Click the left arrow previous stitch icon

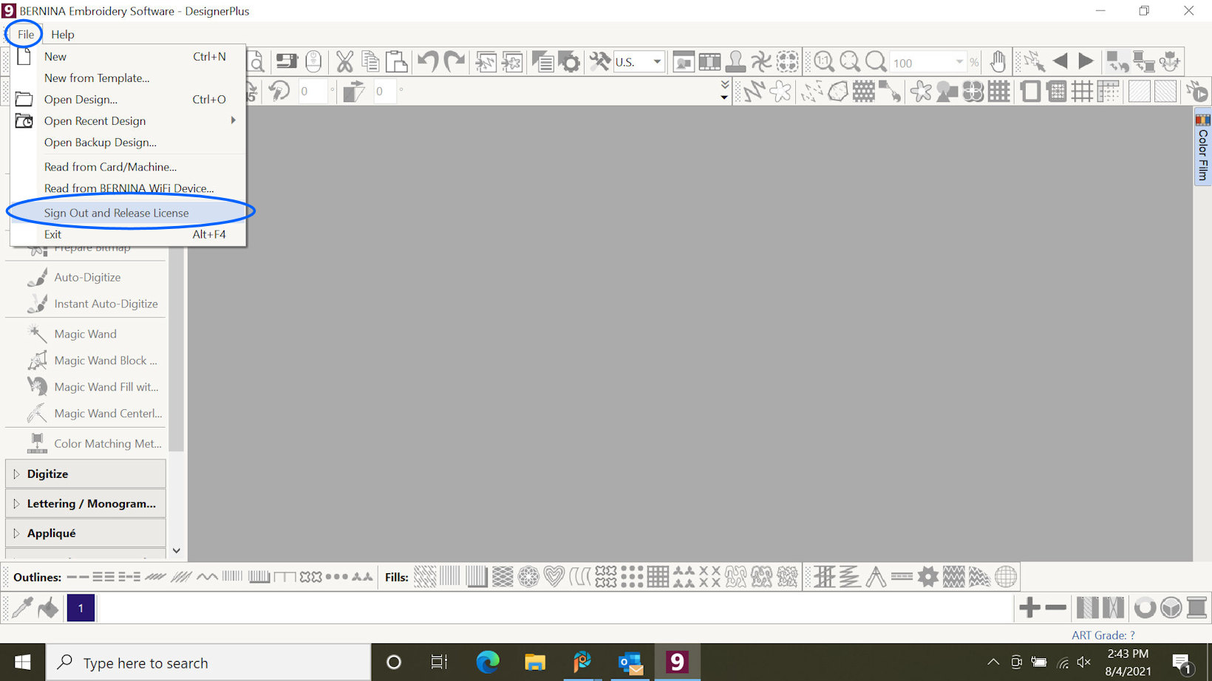coord(1060,61)
